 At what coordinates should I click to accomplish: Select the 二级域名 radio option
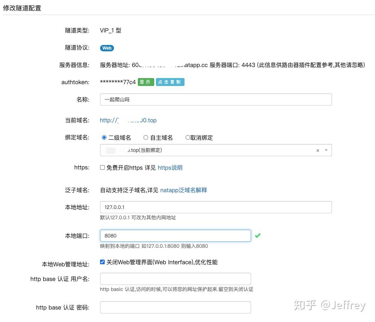[x=104, y=137]
